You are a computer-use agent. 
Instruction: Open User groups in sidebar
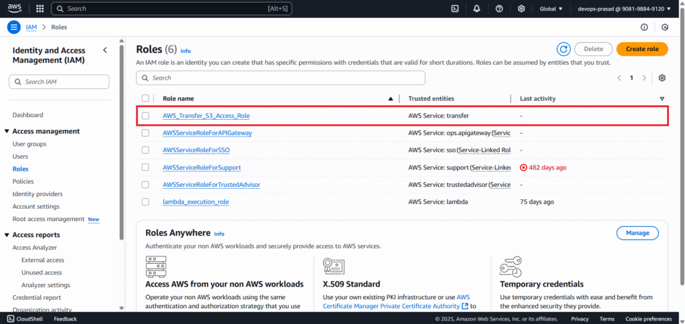click(29, 144)
